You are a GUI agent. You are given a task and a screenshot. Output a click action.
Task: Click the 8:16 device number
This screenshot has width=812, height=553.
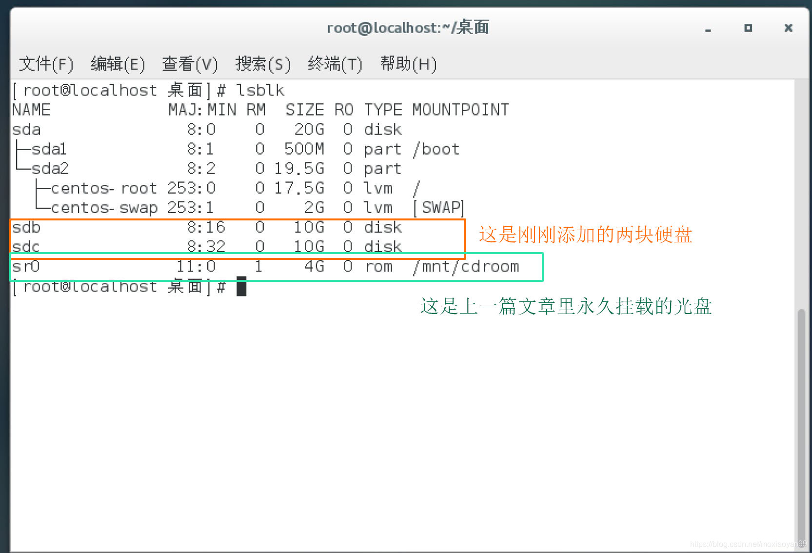click(x=206, y=227)
